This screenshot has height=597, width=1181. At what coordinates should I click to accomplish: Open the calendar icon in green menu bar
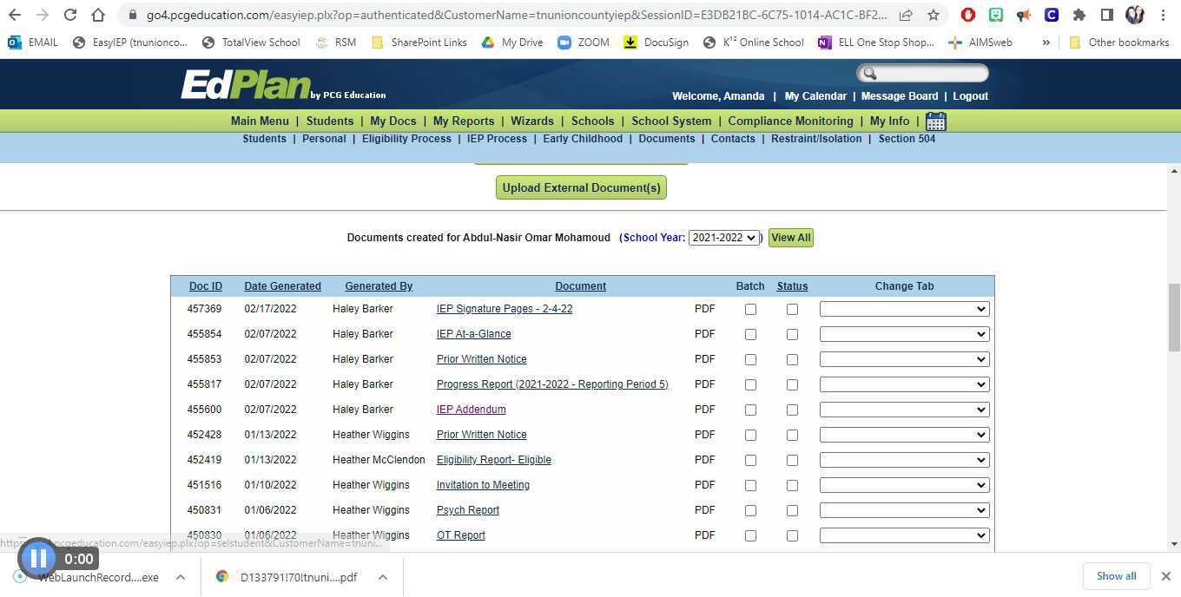pos(935,121)
